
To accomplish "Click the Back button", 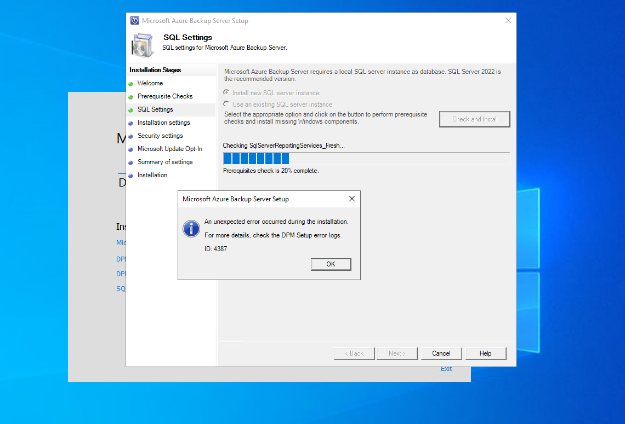I will click(354, 353).
